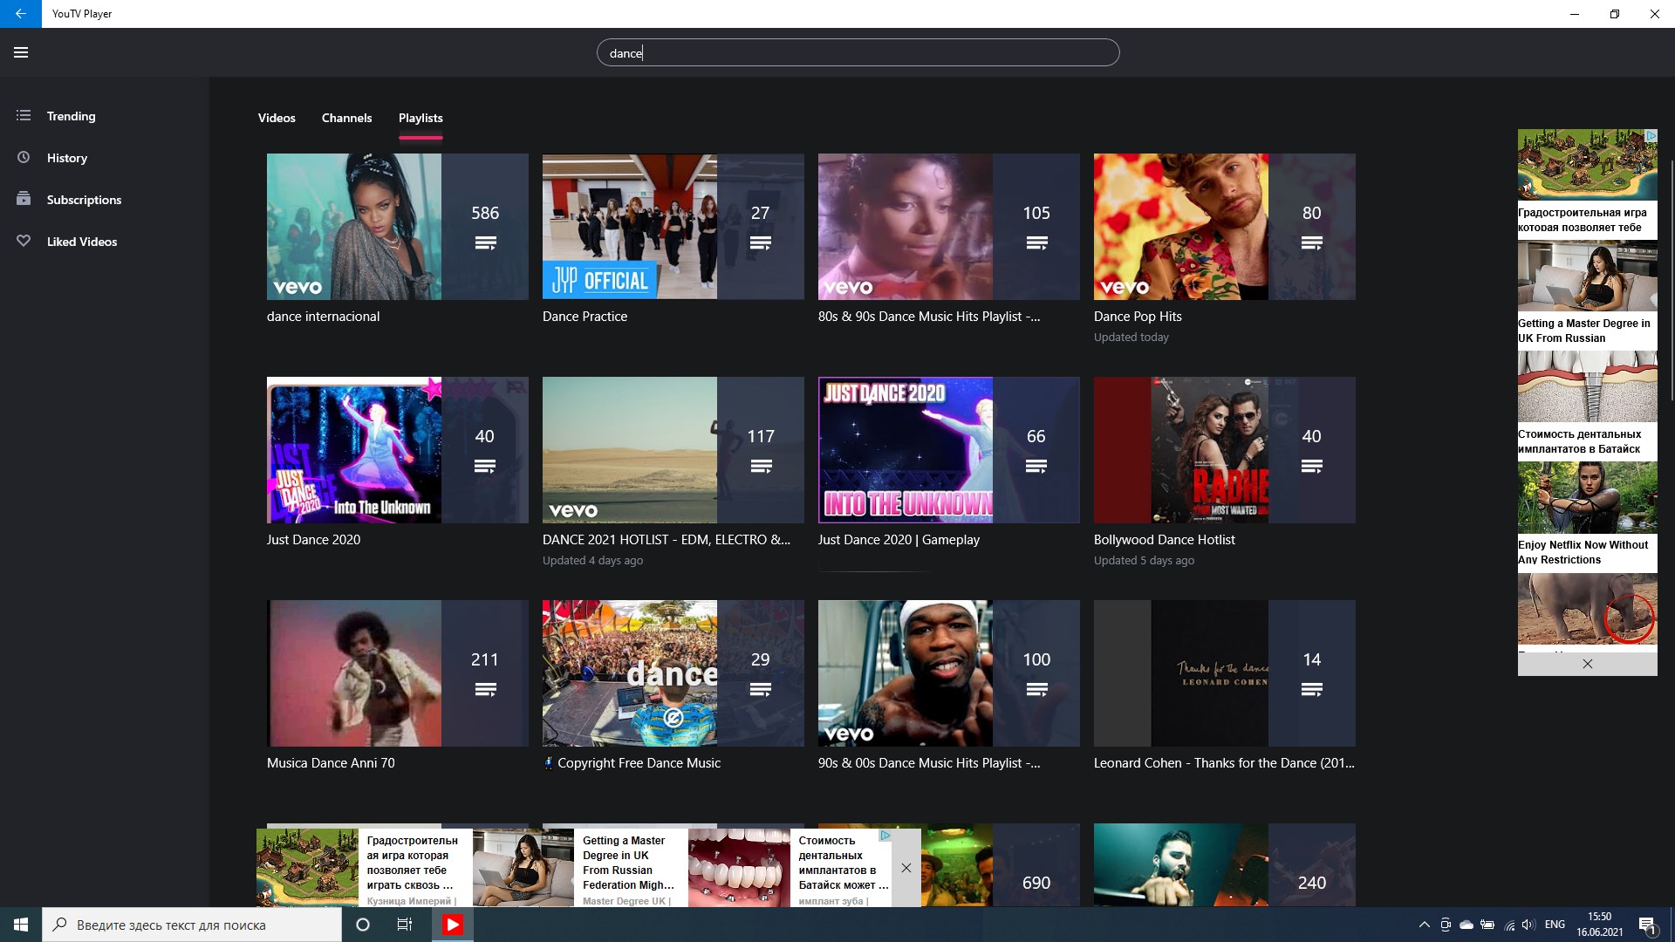Open the Trending section in sidebar

click(x=71, y=115)
